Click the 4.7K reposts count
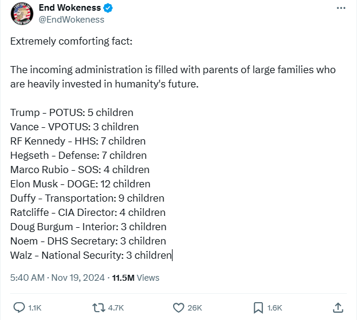357x320 pixels. tap(116, 308)
